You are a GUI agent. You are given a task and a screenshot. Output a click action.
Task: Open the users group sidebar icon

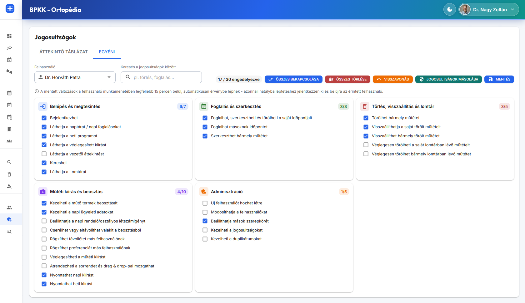[9, 208]
